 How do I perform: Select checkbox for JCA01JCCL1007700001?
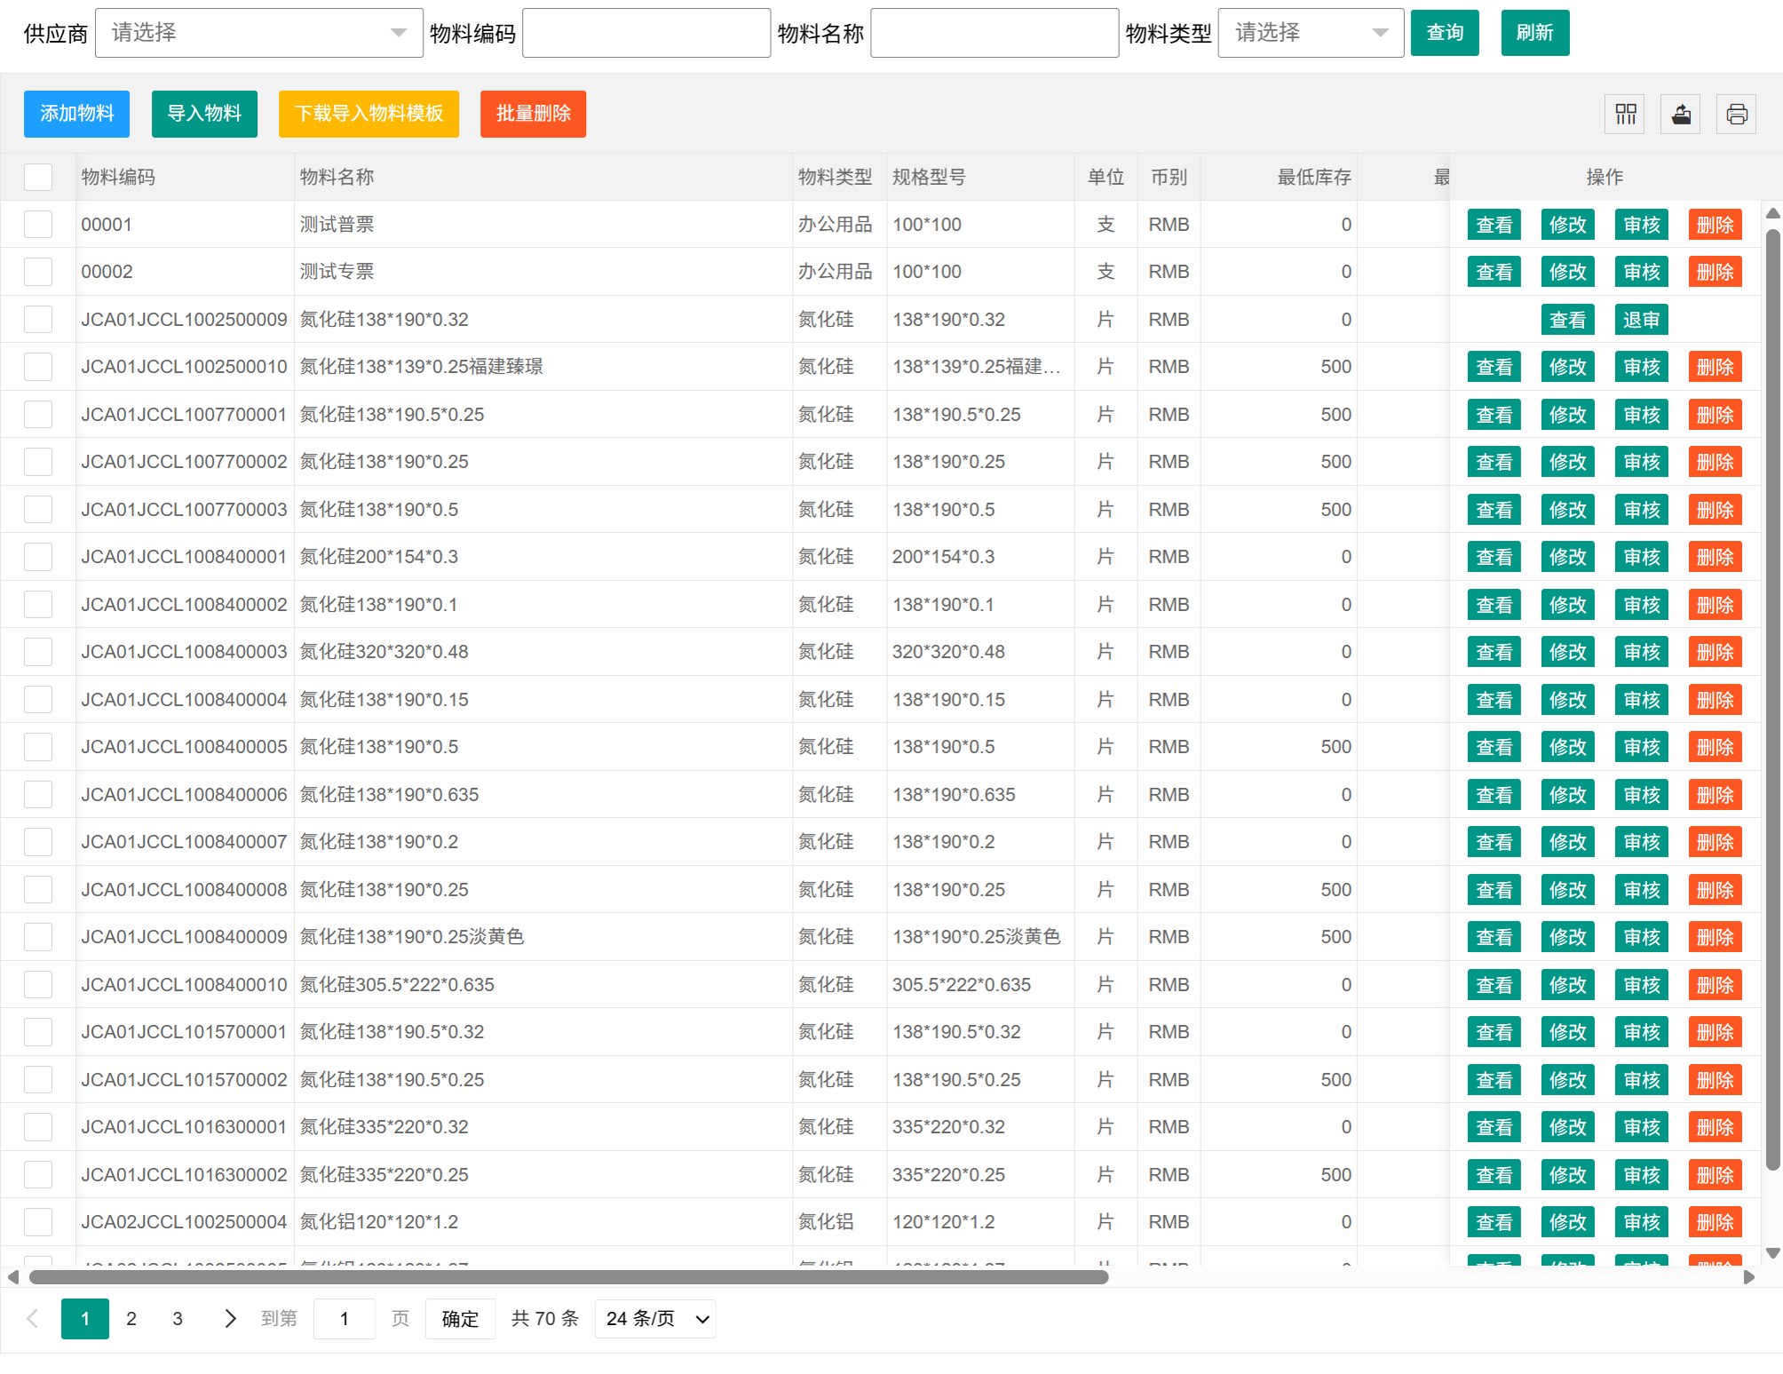(x=38, y=414)
